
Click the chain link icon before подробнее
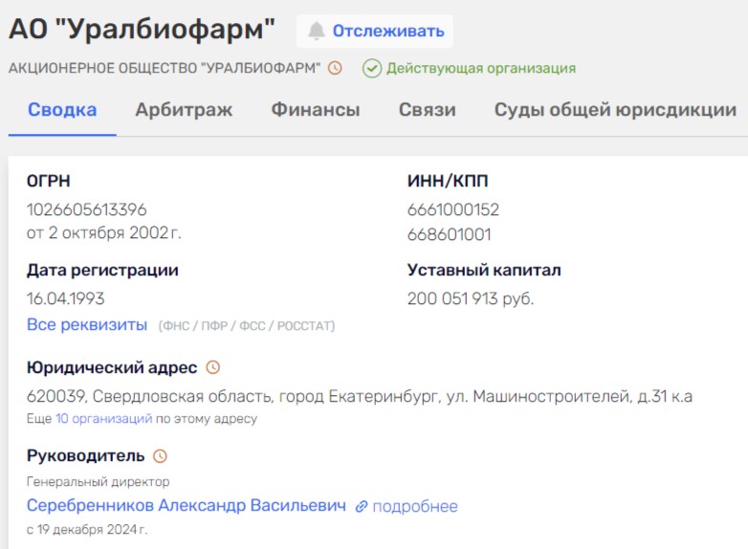(362, 506)
